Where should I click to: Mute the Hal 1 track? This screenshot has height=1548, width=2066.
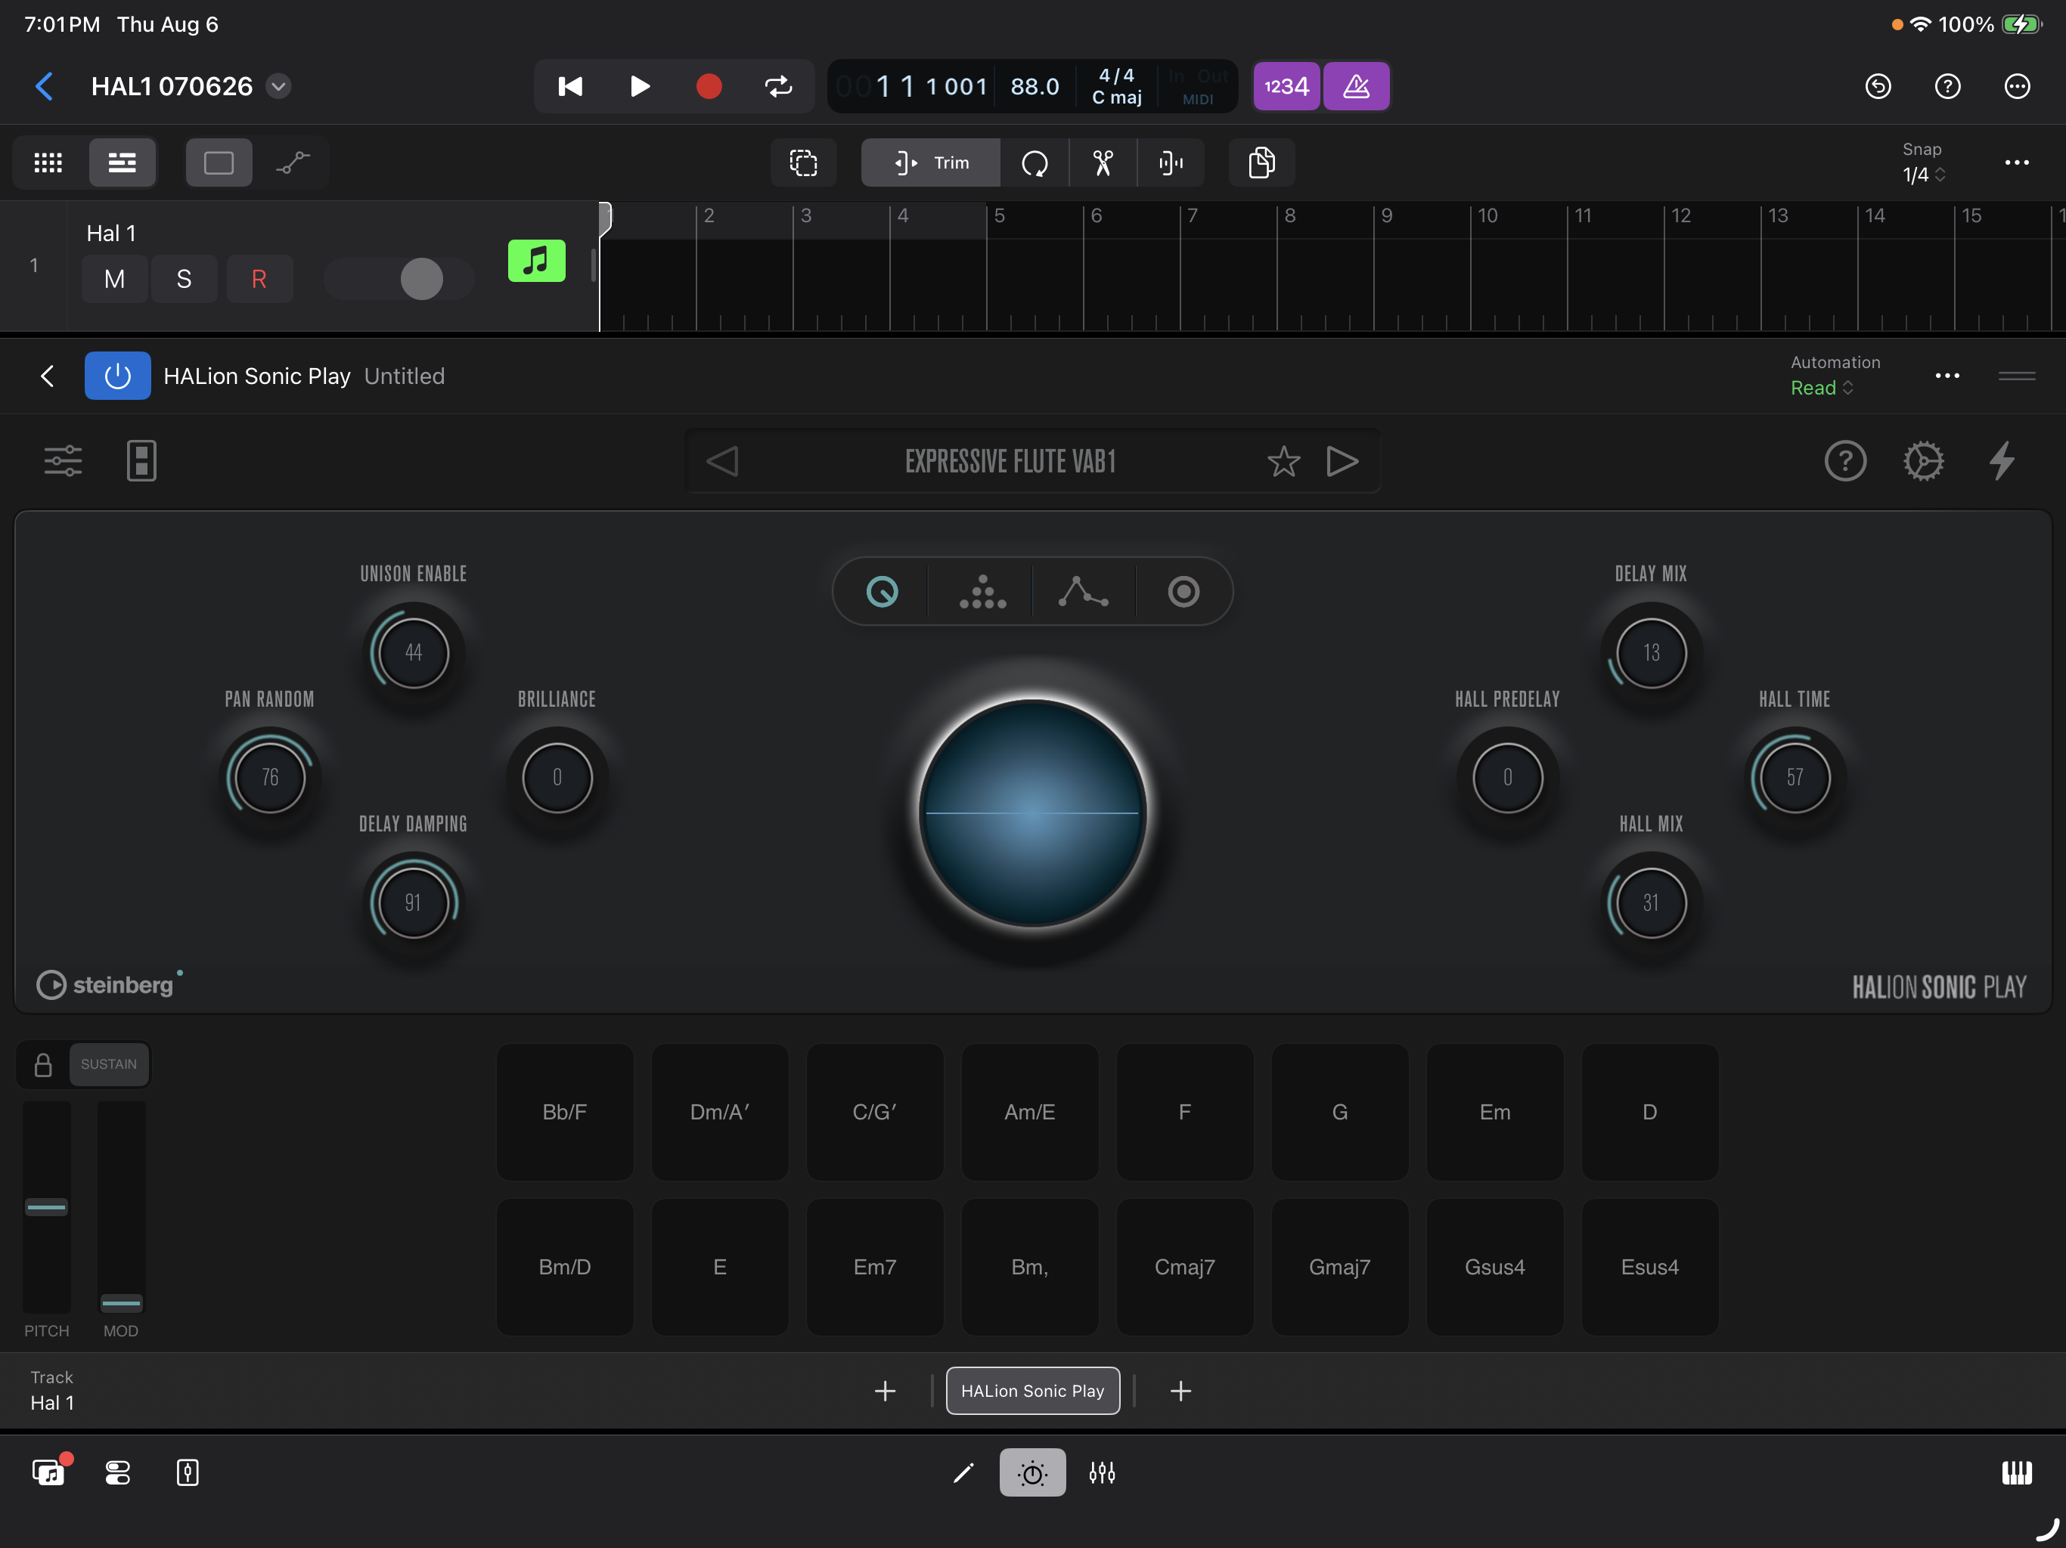click(115, 278)
